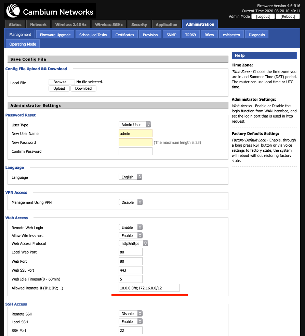Viewport: 305px width, 336px height.
Task: Edit the Web SSL Port field
Action: [x=131, y=270]
